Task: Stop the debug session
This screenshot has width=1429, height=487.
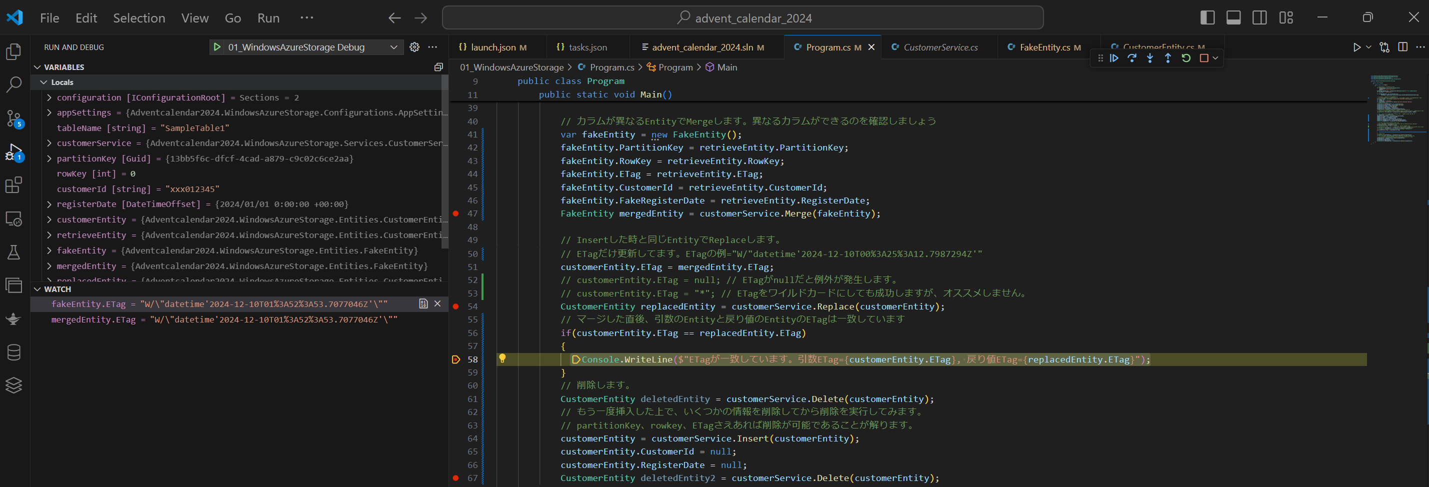Action: click(x=1204, y=58)
